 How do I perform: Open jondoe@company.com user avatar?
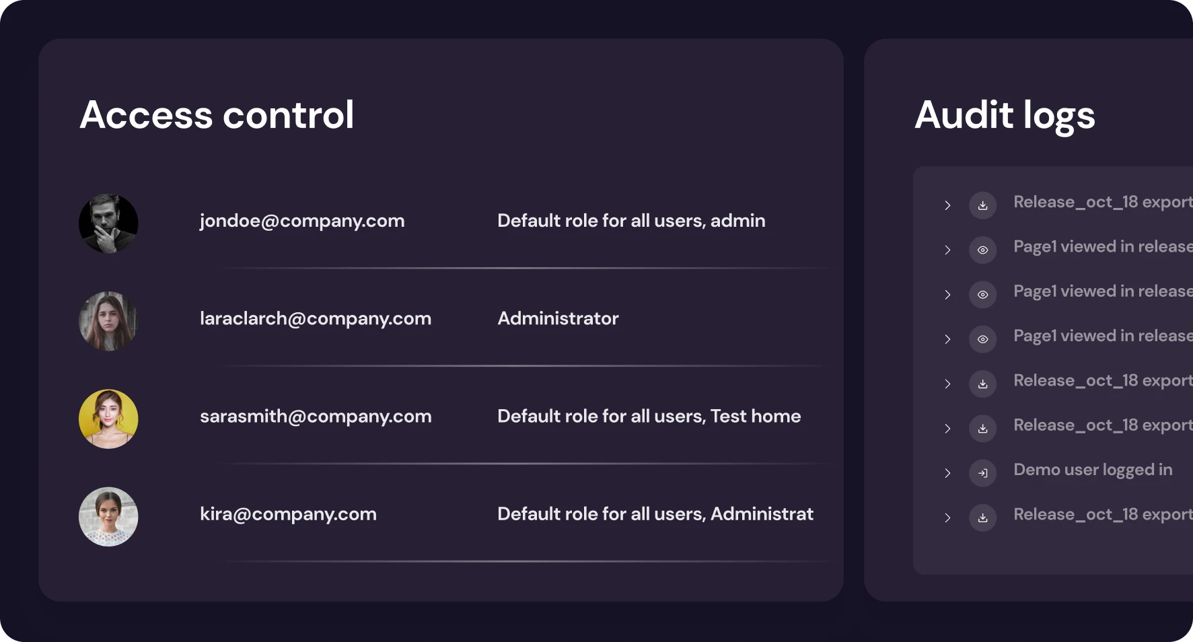pyautogui.click(x=108, y=223)
